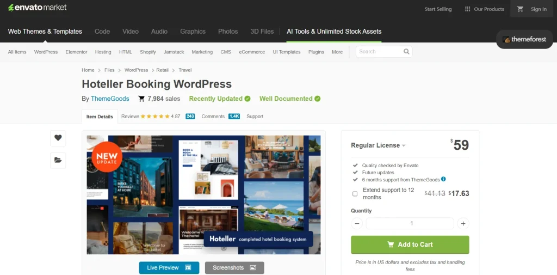Click the Travel breadcrumb link
The width and height of the screenshot is (557, 275).
[x=185, y=70]
